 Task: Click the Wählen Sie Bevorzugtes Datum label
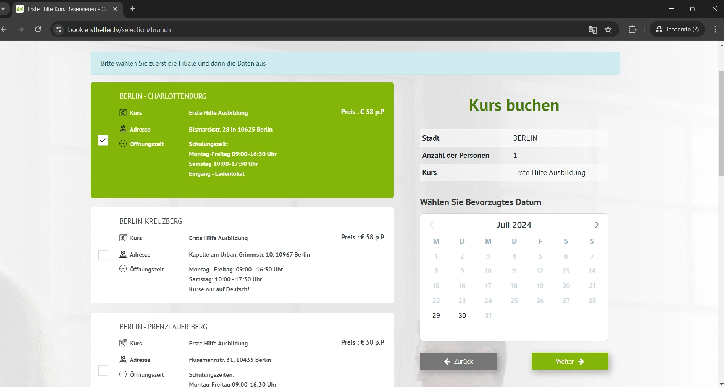click(481, 202)
